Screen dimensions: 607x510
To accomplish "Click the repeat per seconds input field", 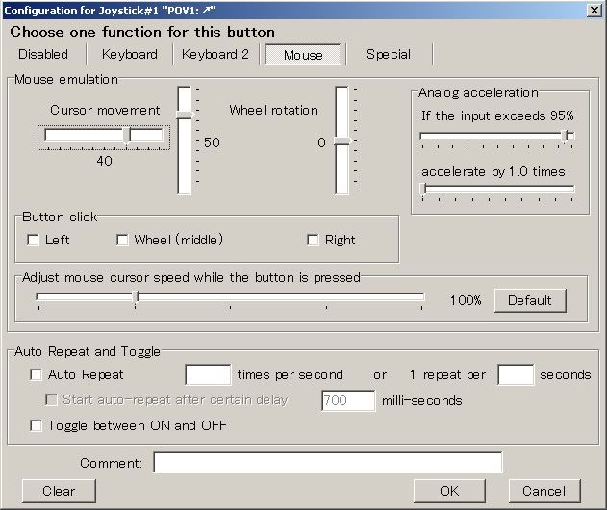I will tap(516, 374).
